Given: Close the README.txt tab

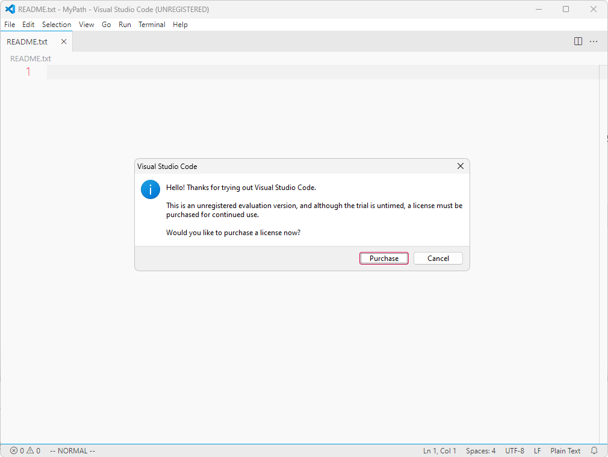Looking at the screenshot, I should tap(64, 41).
